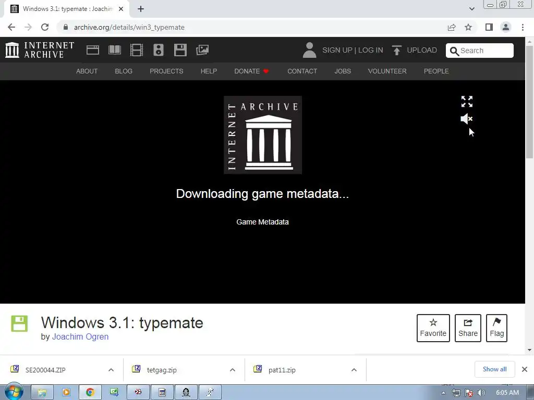This screenshot has width=534, height=400.
Task: Open VOLUNTEER menu item
Action: pyautogui.click(x=387, y=71)
